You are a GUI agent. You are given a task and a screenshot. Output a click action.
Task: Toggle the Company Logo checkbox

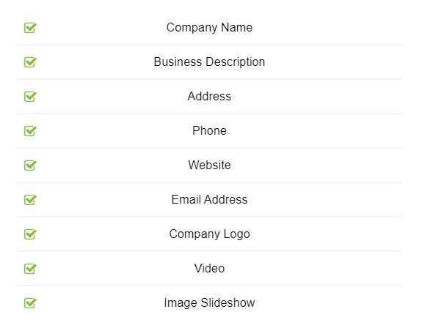pos(30,234)
